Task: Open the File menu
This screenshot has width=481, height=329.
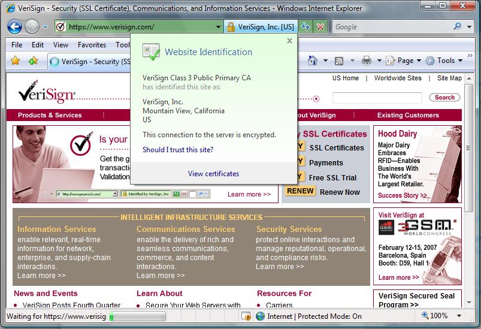Action: click(x=17, y=45)
